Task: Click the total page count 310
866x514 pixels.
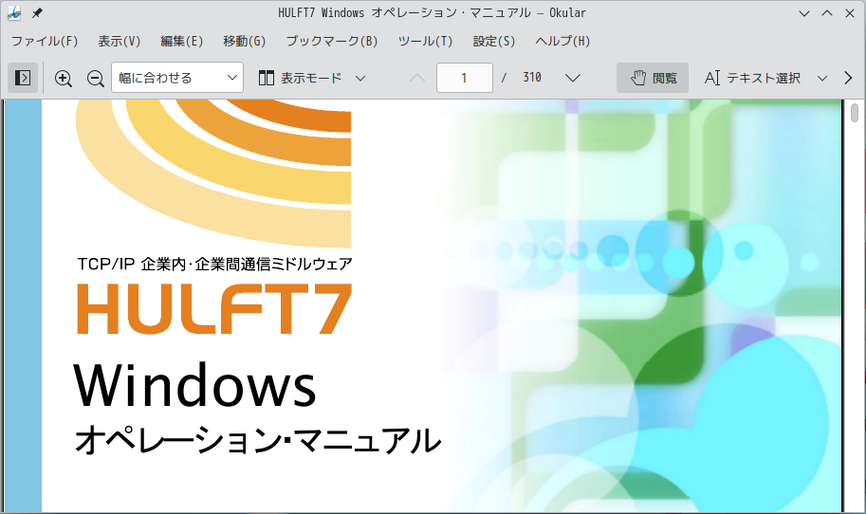Action: coord(532,78)
